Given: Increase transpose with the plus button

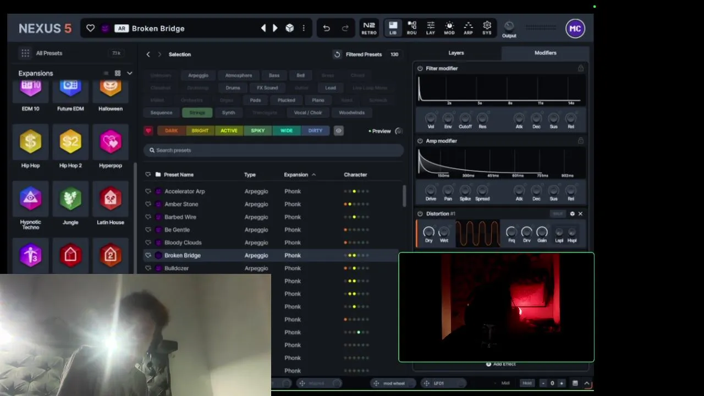Looking at the screenshot, I should pyautogui.click(x=562, y=383).
